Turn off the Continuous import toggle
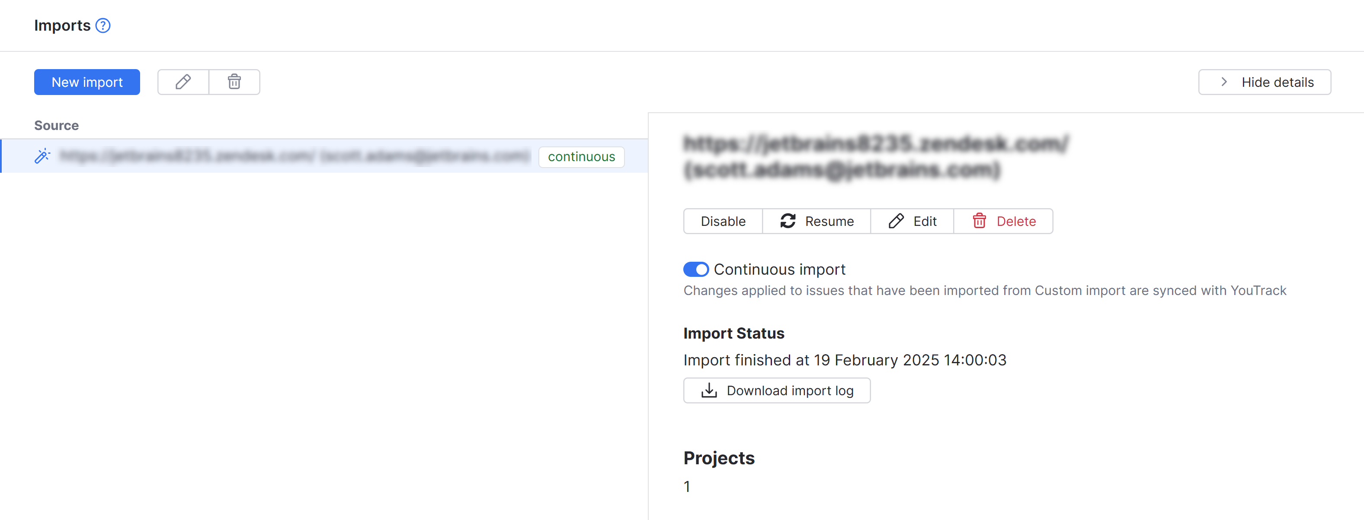Viewport: 1364px width, 520px height. 695,269
